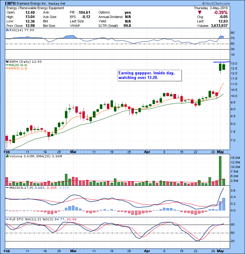Click the Yield N/A value
Screen dimensions: 245x254
[x=128, y=21]
